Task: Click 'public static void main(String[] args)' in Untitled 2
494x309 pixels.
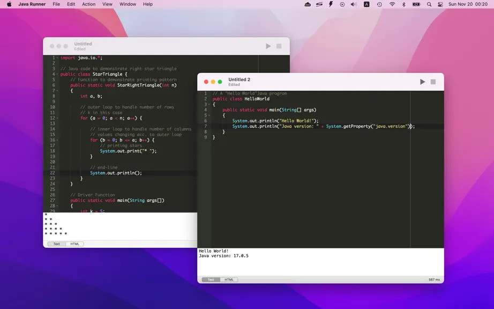Action: pos(270,110)
